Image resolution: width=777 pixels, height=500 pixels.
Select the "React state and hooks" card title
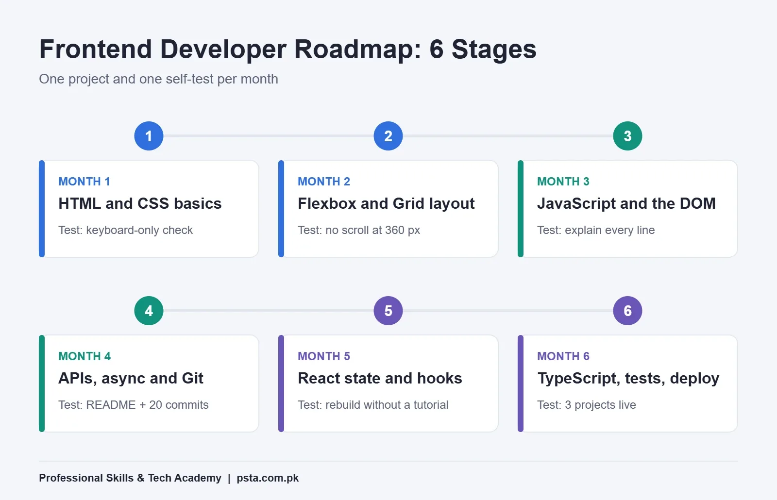click(x=380, y=378)
